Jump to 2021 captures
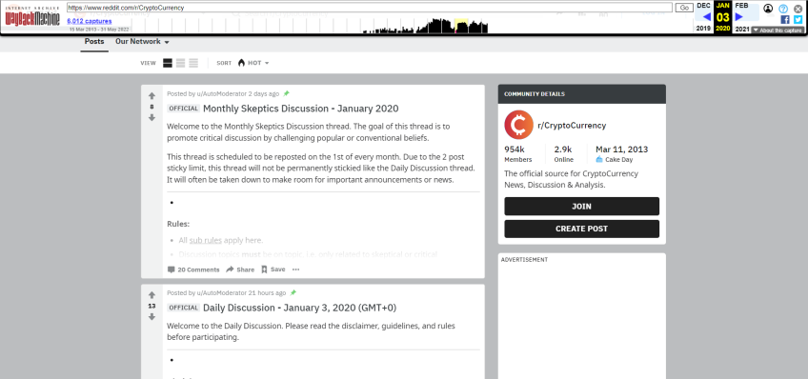The height and width of the screenshot is (379, 808). tap(742, 29)
